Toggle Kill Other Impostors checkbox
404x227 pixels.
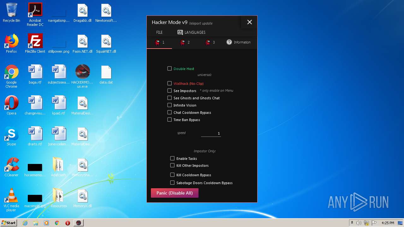coord(172,165)
